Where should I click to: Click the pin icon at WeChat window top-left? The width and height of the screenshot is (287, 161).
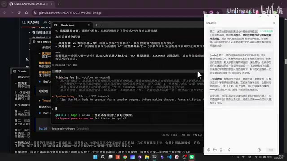pos(207,17)
